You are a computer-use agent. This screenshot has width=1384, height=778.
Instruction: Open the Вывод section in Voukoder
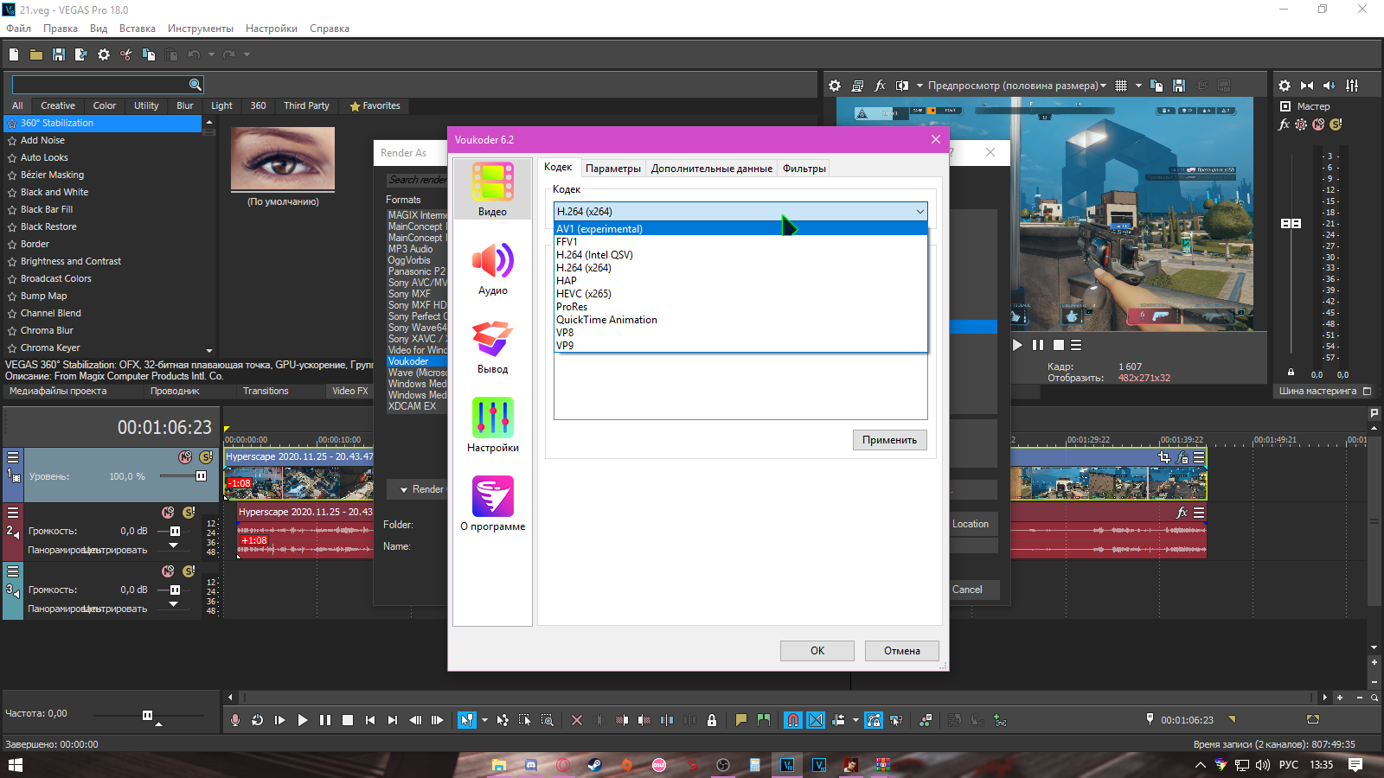click(x=492, y=348)
